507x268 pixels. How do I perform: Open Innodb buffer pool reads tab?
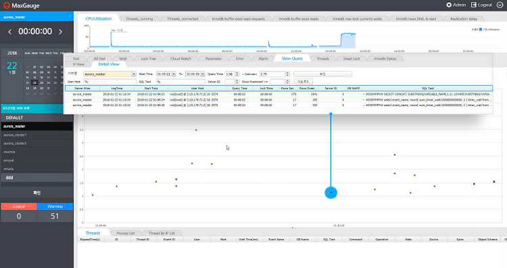299,19
